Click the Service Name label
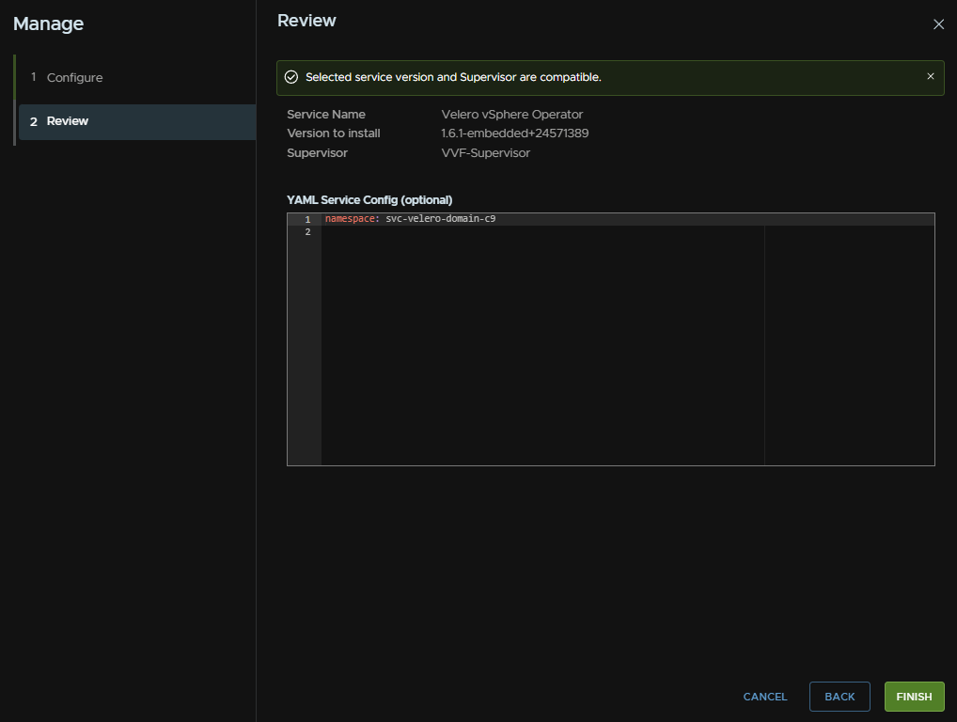Image resolution: width=957 pixels, height=722 pixels. coord(326,114)
